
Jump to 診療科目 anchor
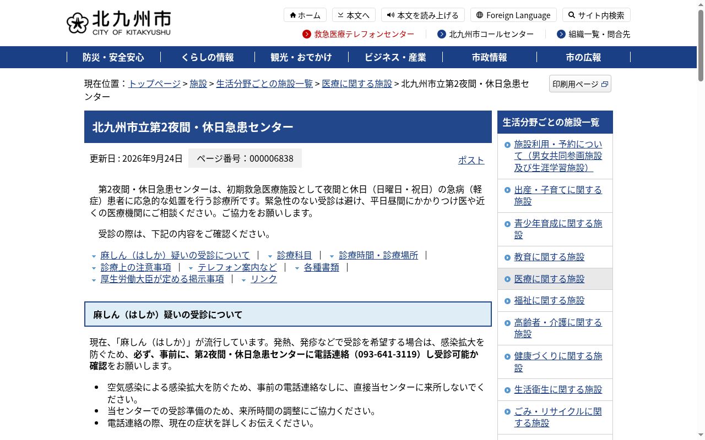(295, 255)
